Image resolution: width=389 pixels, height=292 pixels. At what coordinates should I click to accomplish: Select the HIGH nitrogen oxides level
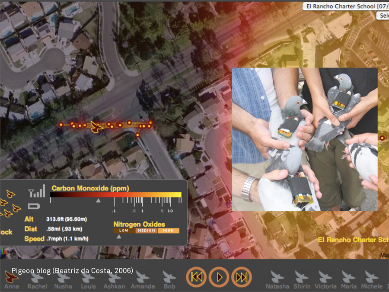click(x=168, y=231)
